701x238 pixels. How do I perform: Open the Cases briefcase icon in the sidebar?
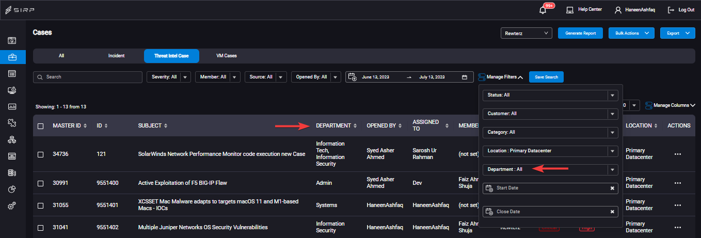pyautogui.click(x=12, y=57)
